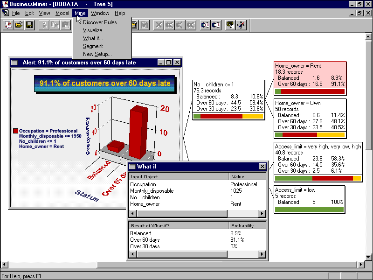Open a file with the folder icon

[x=19, y=25]
